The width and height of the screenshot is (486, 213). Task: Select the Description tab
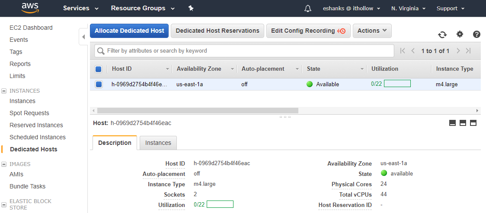(x=115, y=143)
